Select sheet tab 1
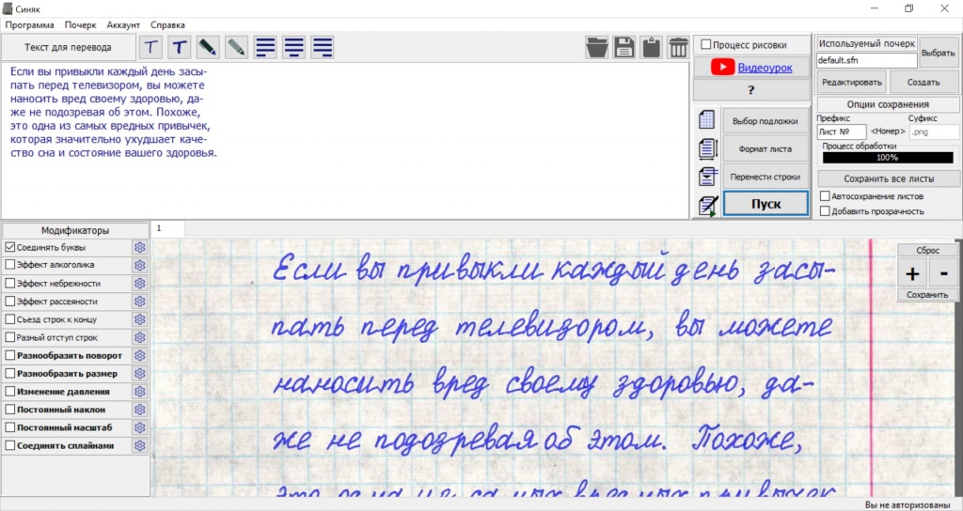Image resolution: width=963 pixels, height=511 pixels. pyautogui.click(x=167, y=228)
